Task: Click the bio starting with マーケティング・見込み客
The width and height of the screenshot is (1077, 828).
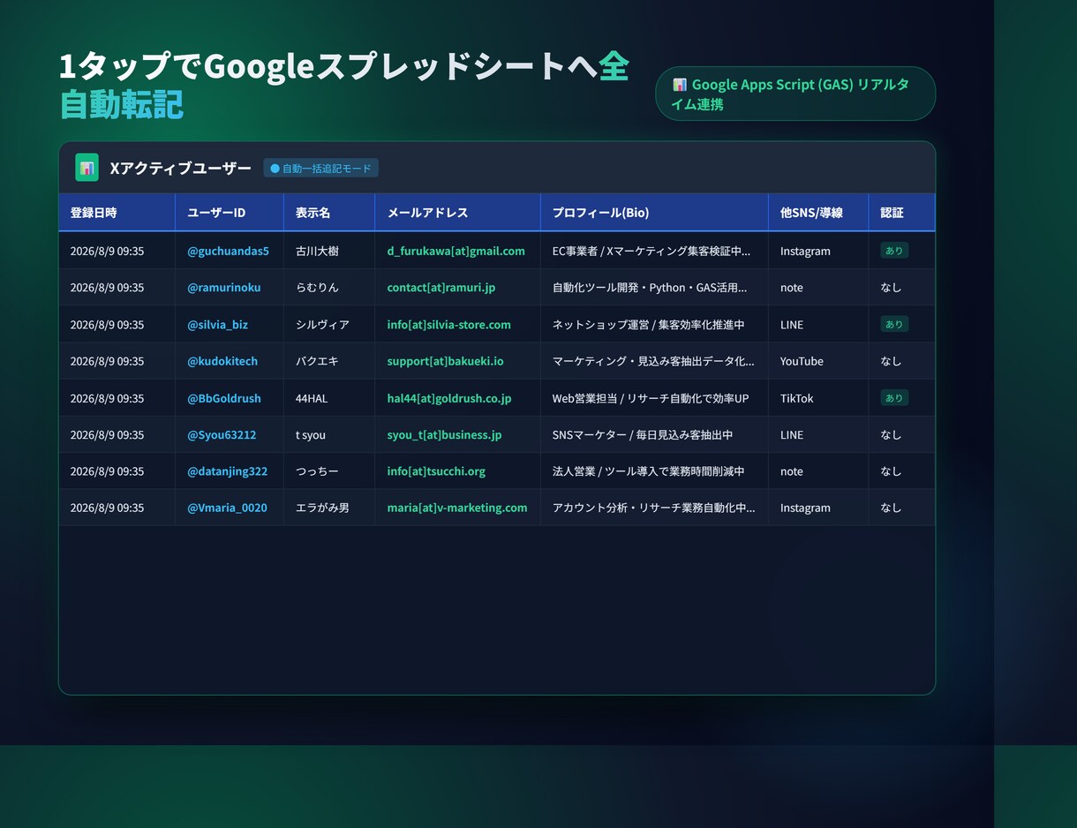Action: [653, 361]
